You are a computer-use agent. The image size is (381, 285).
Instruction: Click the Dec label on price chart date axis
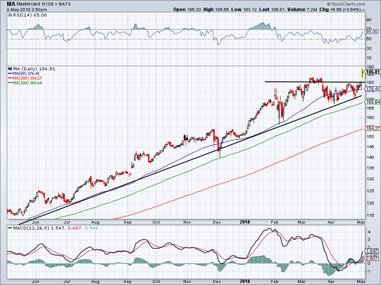(x=217, y=222)
